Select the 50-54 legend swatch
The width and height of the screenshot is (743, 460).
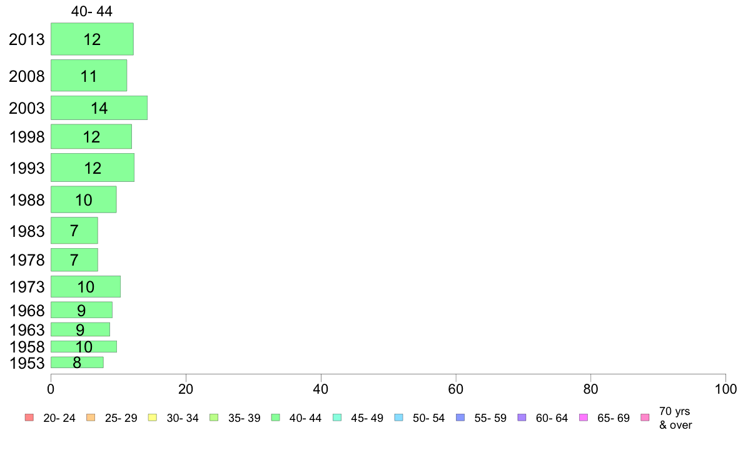point(398,417)
